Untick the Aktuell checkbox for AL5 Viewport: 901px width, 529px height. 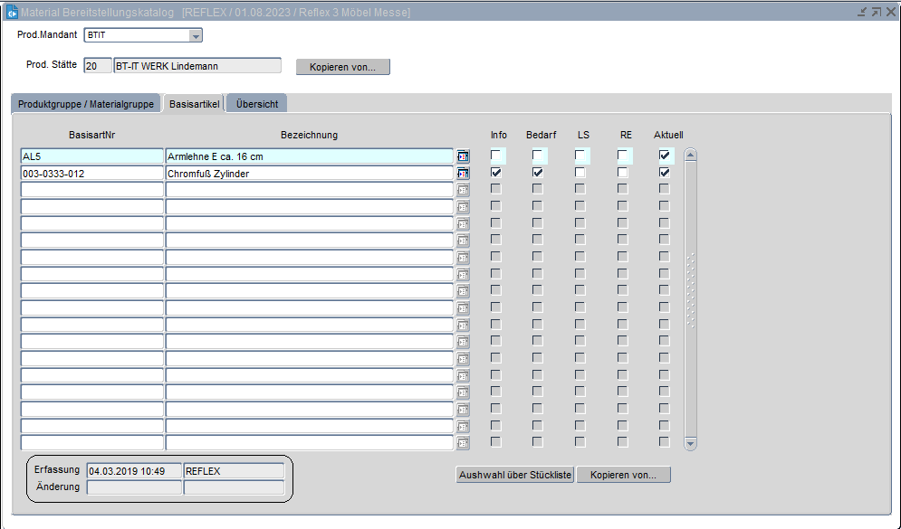pos(665,156)
